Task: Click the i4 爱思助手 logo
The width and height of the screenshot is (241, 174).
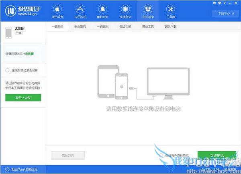Action: click(23, 11)
